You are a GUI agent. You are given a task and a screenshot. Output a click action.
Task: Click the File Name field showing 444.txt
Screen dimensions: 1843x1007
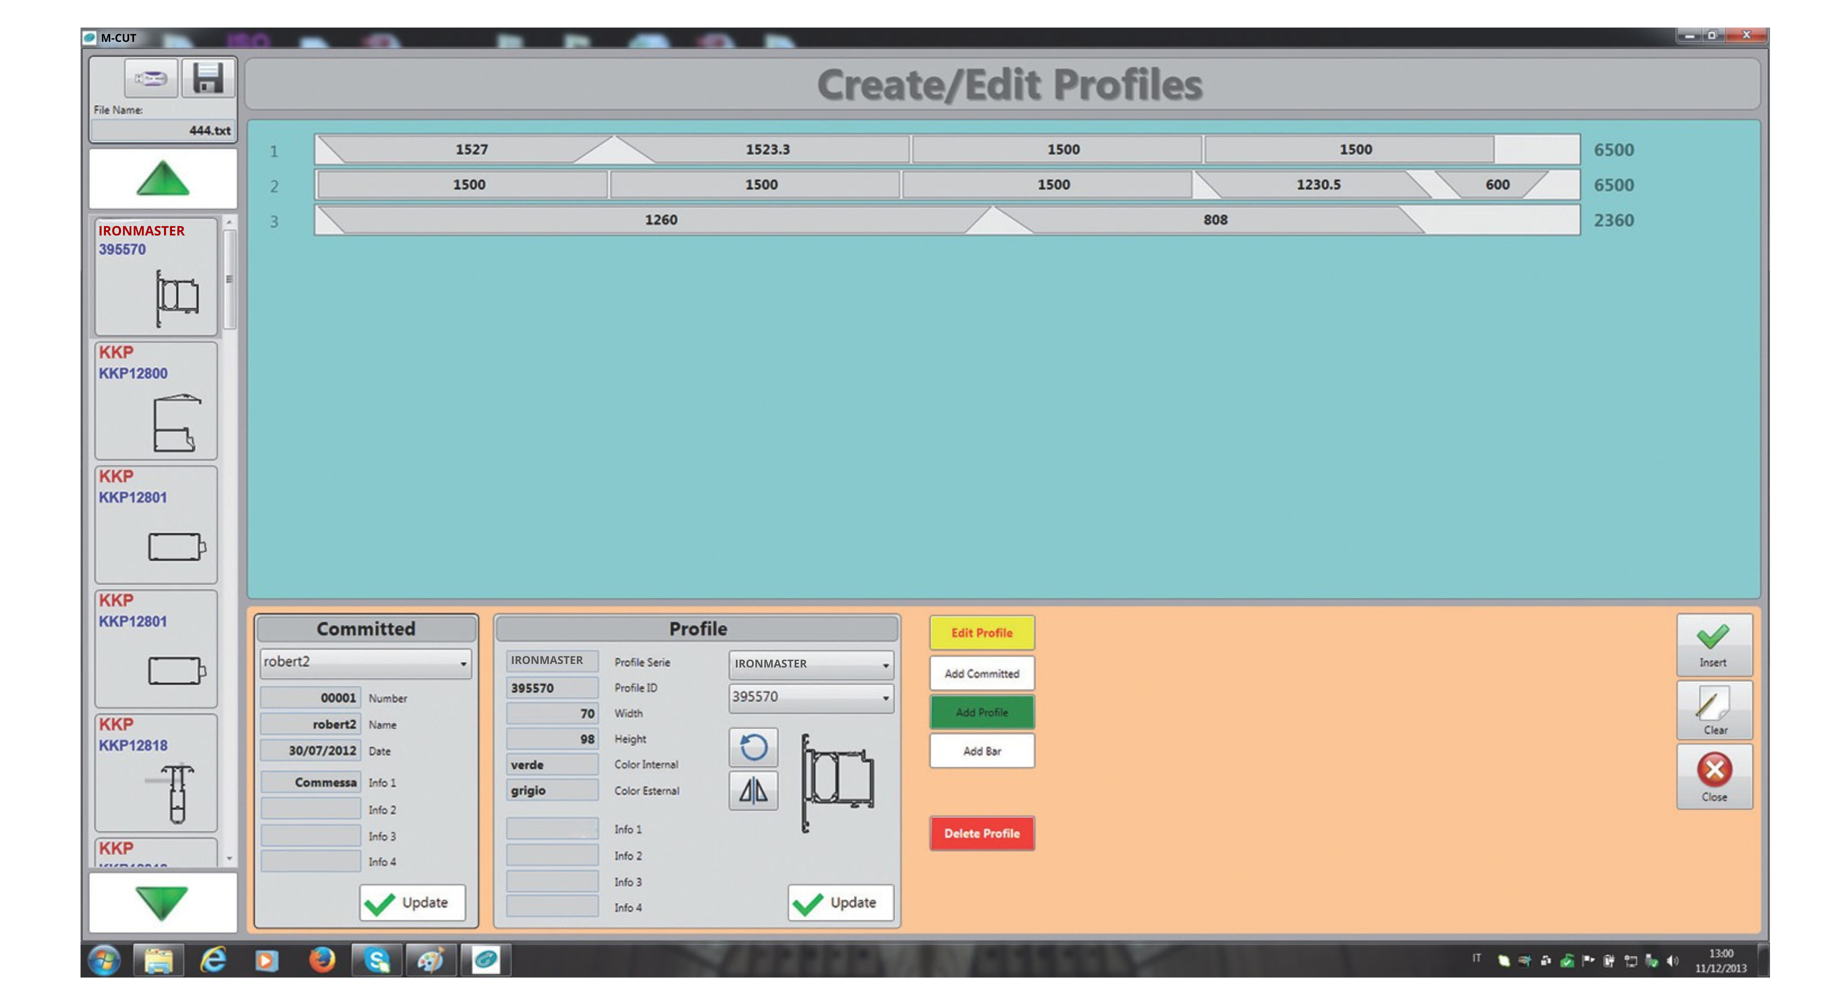pos(163,130)
